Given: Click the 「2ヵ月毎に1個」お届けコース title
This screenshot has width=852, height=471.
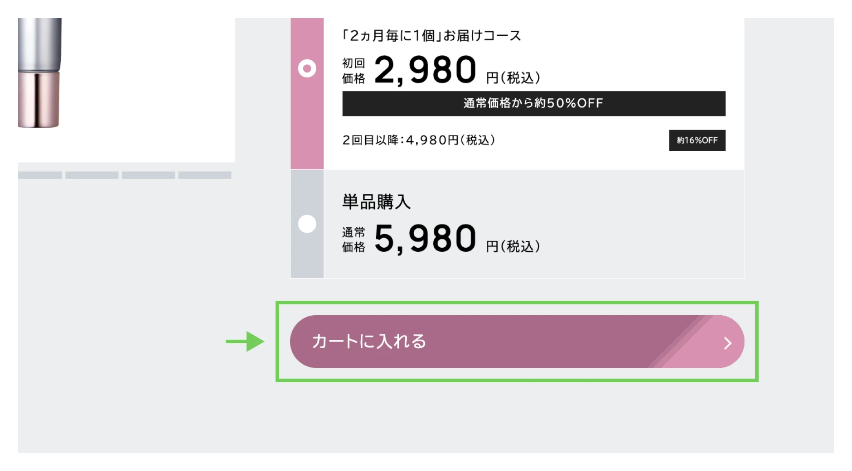Looking at the screenshot, I should click(431, 36).
